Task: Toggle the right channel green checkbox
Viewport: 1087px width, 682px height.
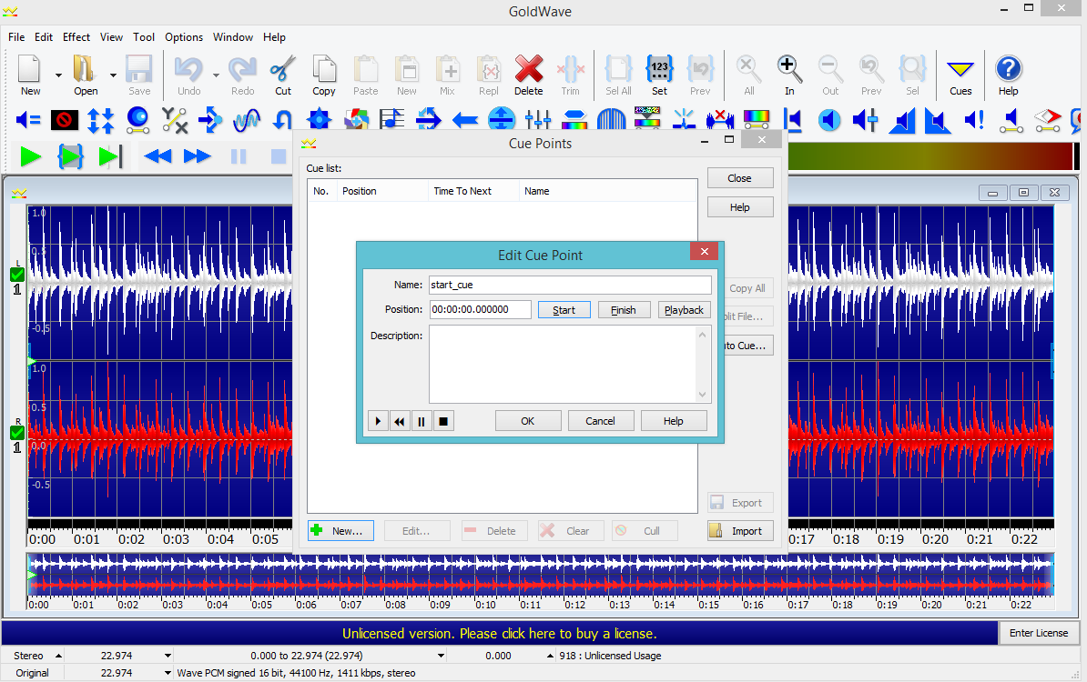Action: click(x=17, y=433)
